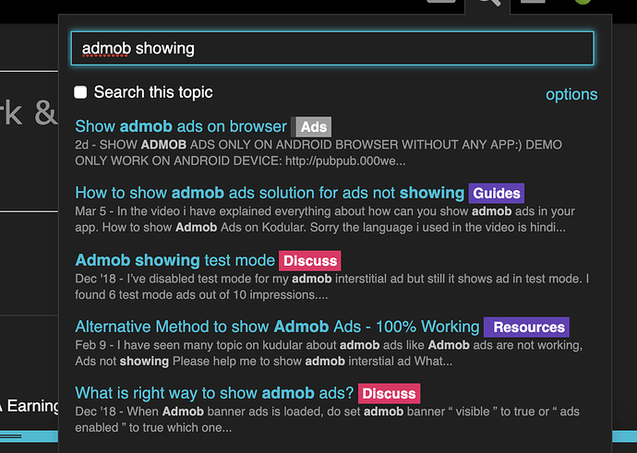Click Discuss badge beside 'Admob showing test mode'
This screenshot has width=637, height=453.
tap(310, 260)
